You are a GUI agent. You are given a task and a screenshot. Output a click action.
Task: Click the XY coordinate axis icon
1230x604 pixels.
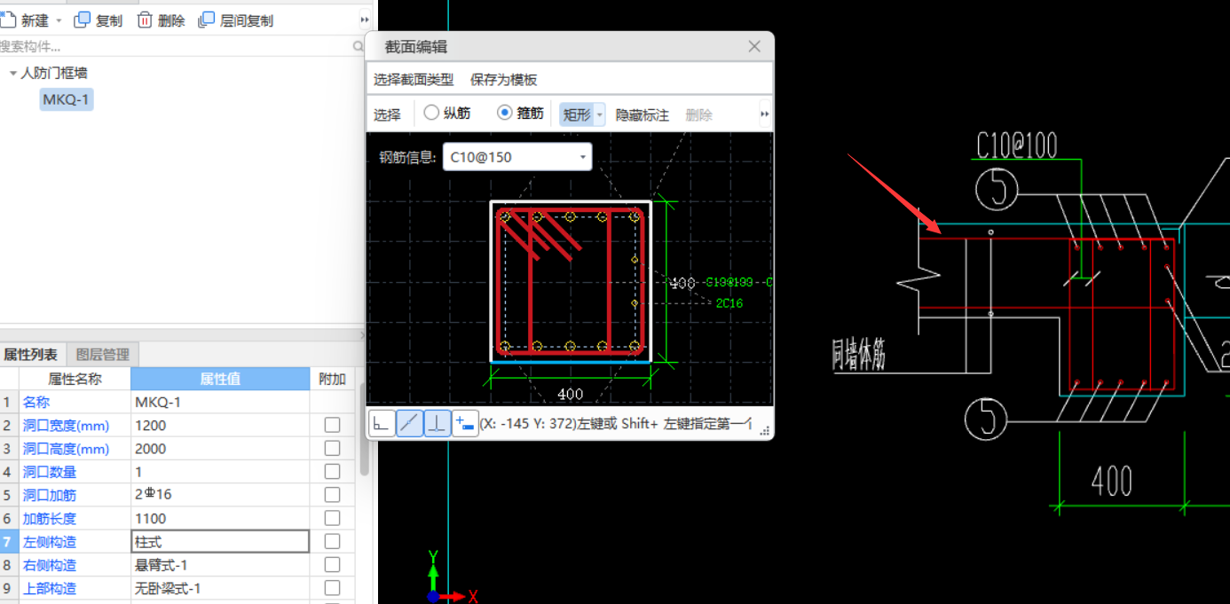[x=451, y=578]
